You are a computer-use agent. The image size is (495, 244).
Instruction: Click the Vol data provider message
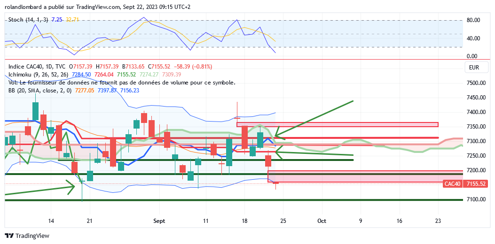click(x=122, y=83)
